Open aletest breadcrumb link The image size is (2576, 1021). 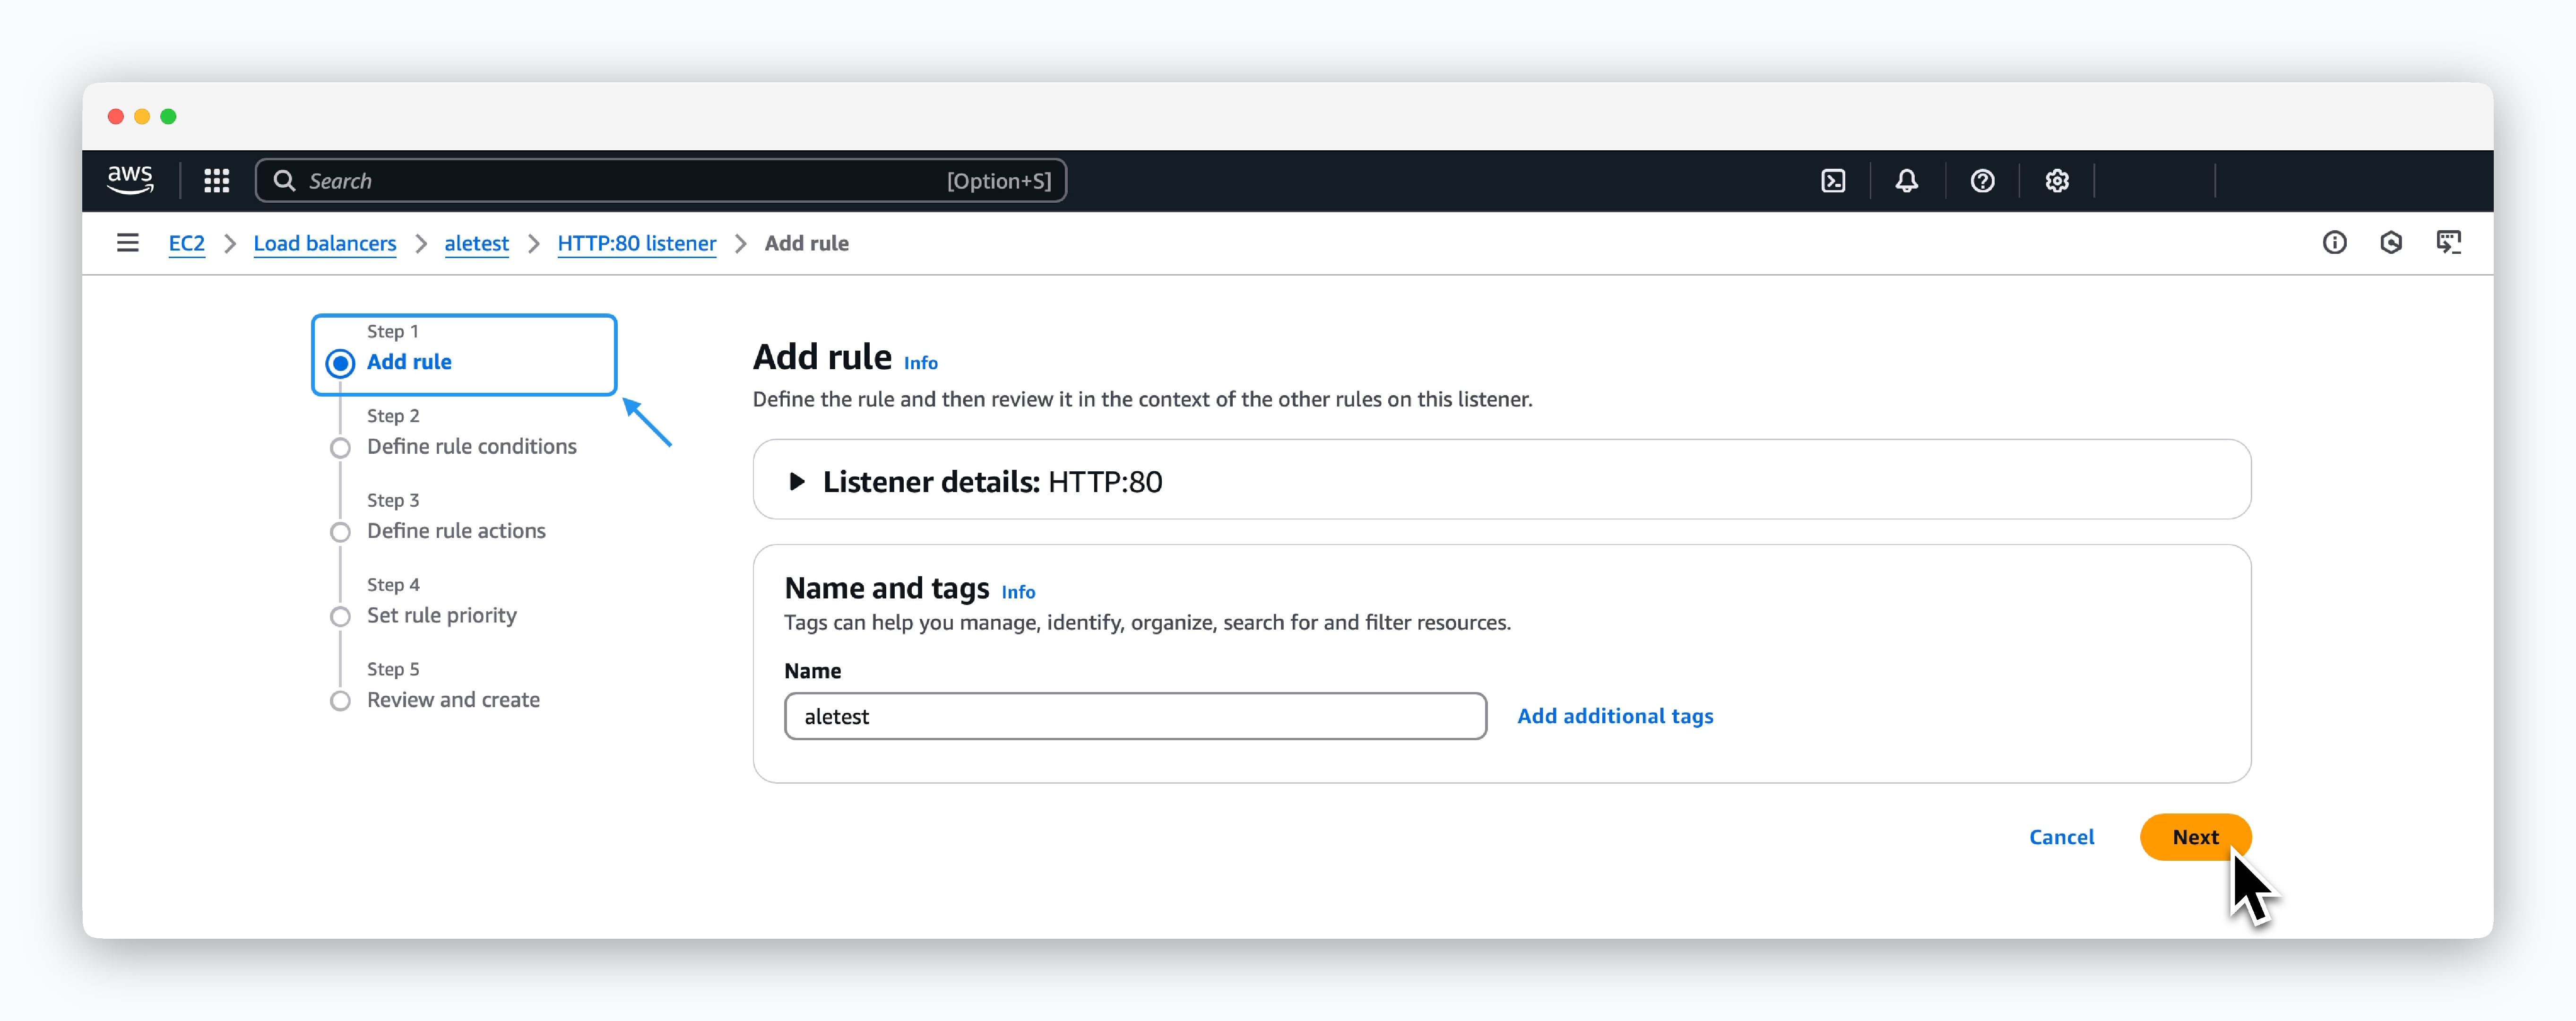(476, 243)
